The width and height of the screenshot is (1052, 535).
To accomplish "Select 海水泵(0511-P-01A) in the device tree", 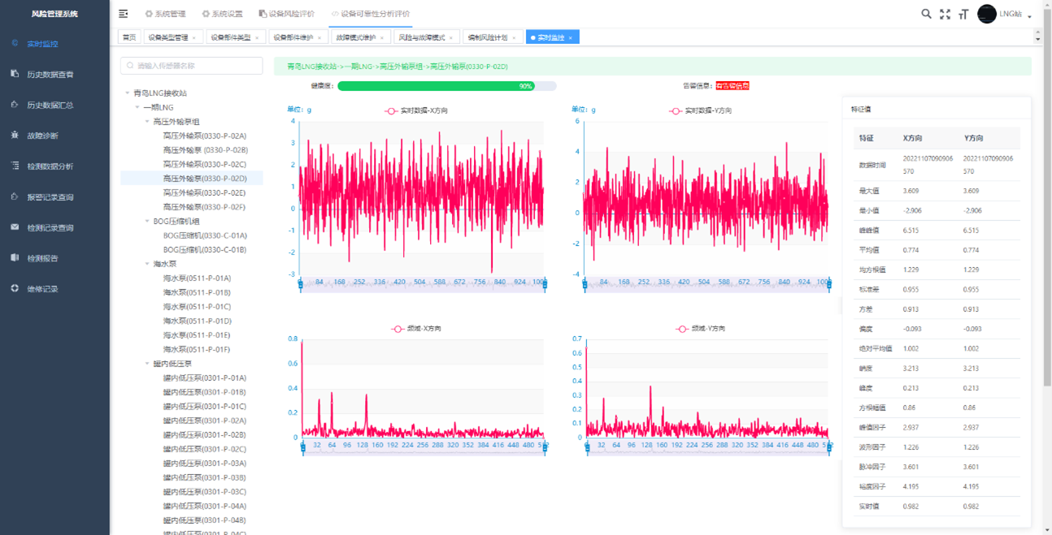I will click(197, 278).
